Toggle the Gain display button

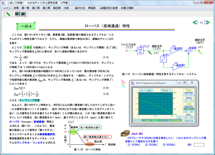tap(149, 90)
